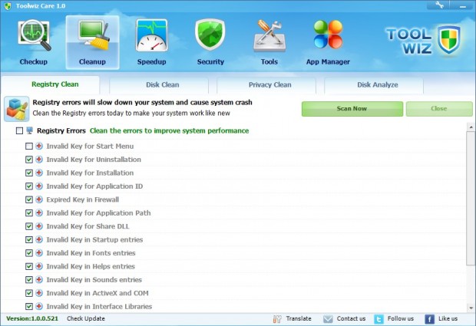Expand plus icon for Interface Libraries

[x=39, y=306]
